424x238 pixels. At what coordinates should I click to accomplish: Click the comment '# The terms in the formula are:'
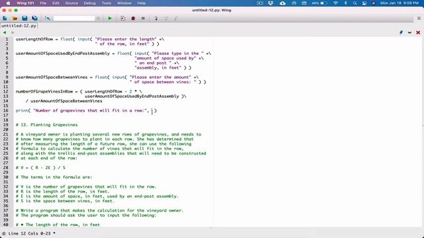pyautogui.click(x=54, y=177)
